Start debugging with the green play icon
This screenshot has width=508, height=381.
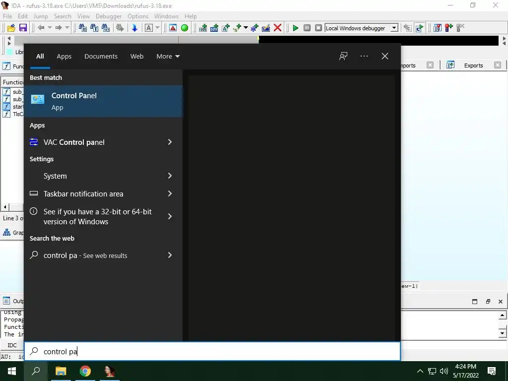coord(296,28)
